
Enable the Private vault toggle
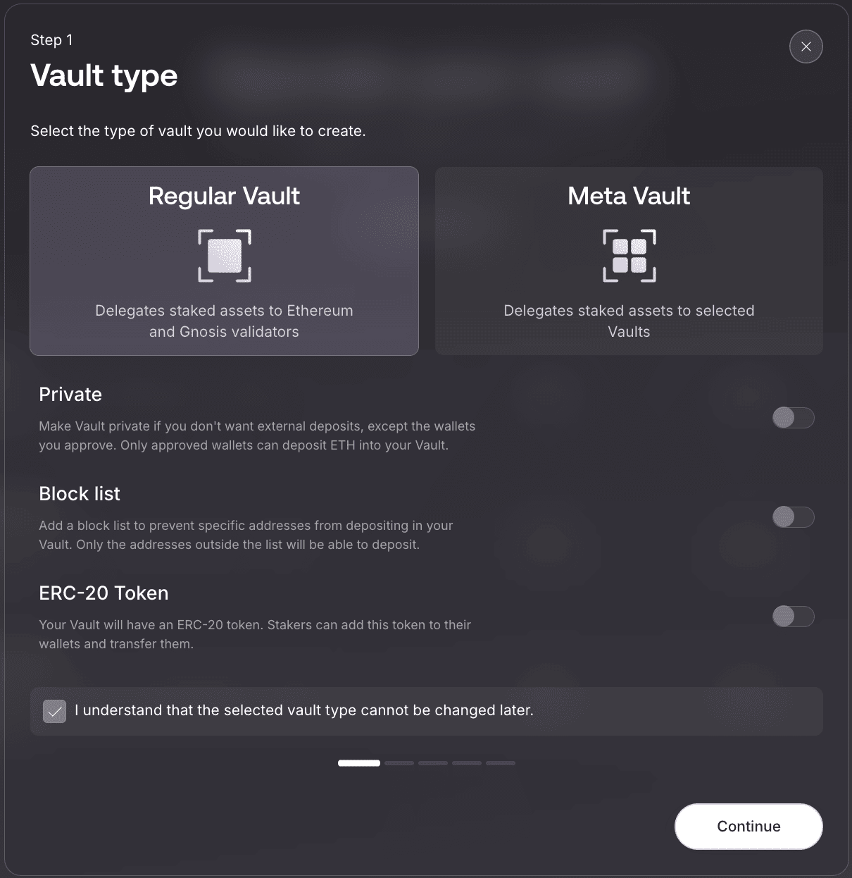pyautogui.click(x=793, y=418)
